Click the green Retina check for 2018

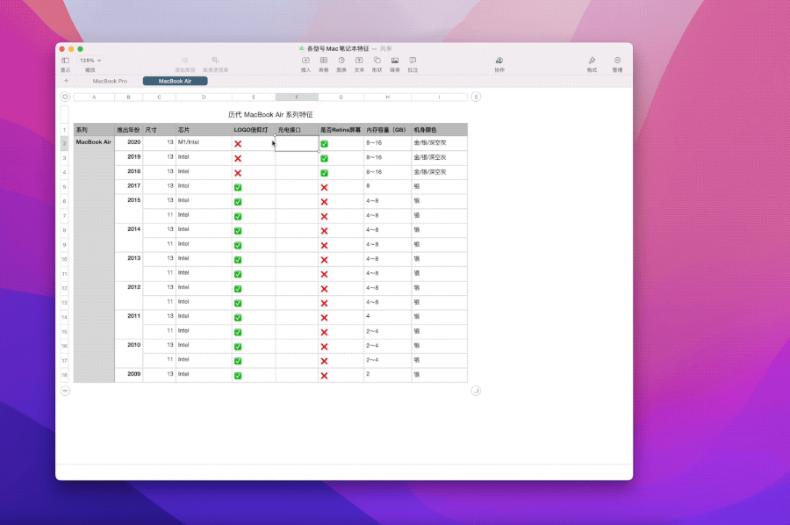tap(324, 173)
